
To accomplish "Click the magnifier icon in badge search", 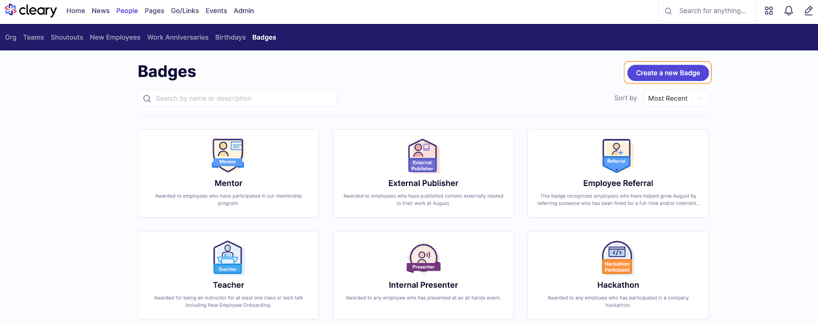I will point(147,99).
